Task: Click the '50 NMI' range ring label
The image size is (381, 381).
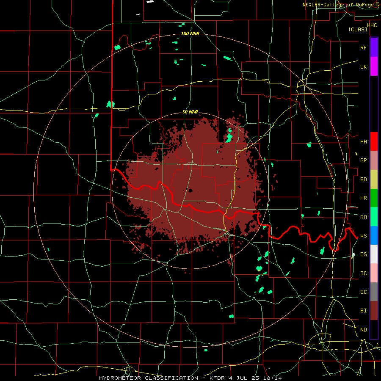Action: [x=190, y=112]
